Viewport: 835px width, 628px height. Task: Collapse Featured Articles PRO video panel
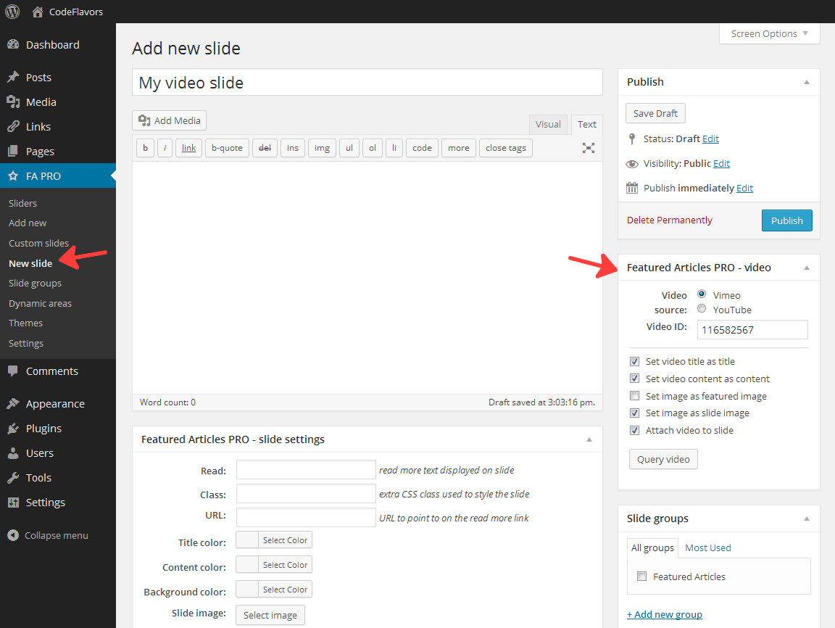coord(807,268)
